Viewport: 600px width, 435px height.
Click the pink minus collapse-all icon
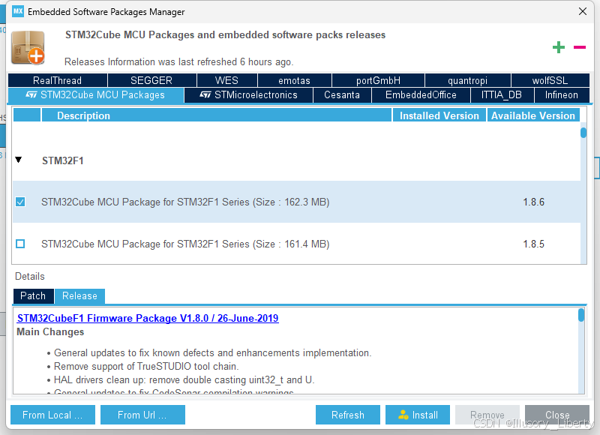point(579,47)
